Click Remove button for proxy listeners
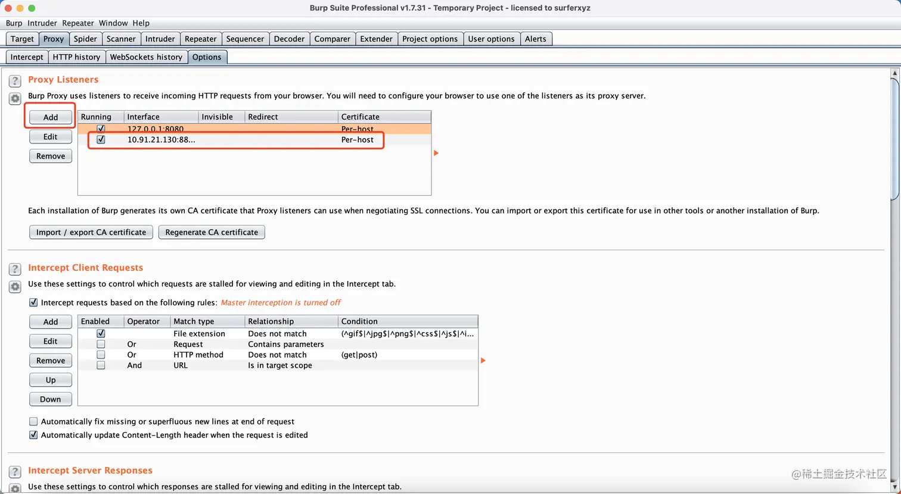Image resolution: width=901 pixels, height=494 pixels. coord(51,156)
